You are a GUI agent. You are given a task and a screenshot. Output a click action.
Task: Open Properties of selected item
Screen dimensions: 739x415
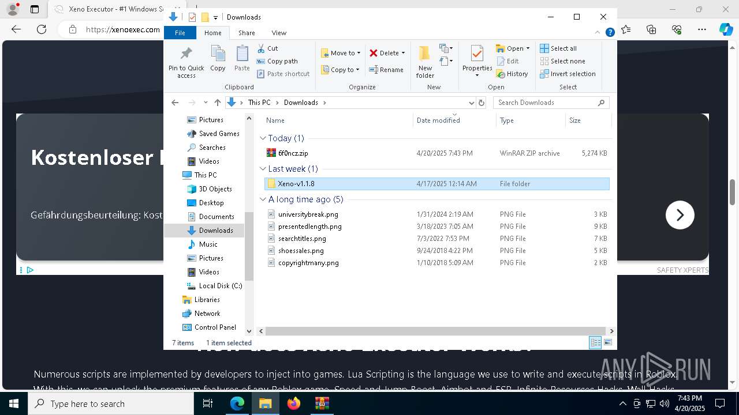click(477, 62)
